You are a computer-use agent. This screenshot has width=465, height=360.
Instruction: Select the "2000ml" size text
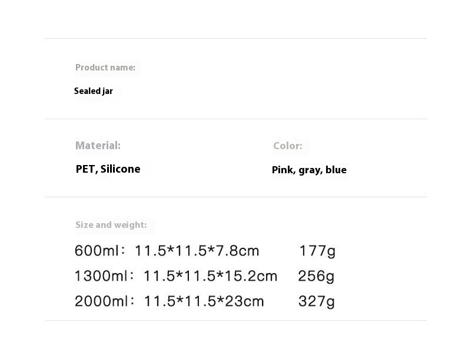pos(101,302)
